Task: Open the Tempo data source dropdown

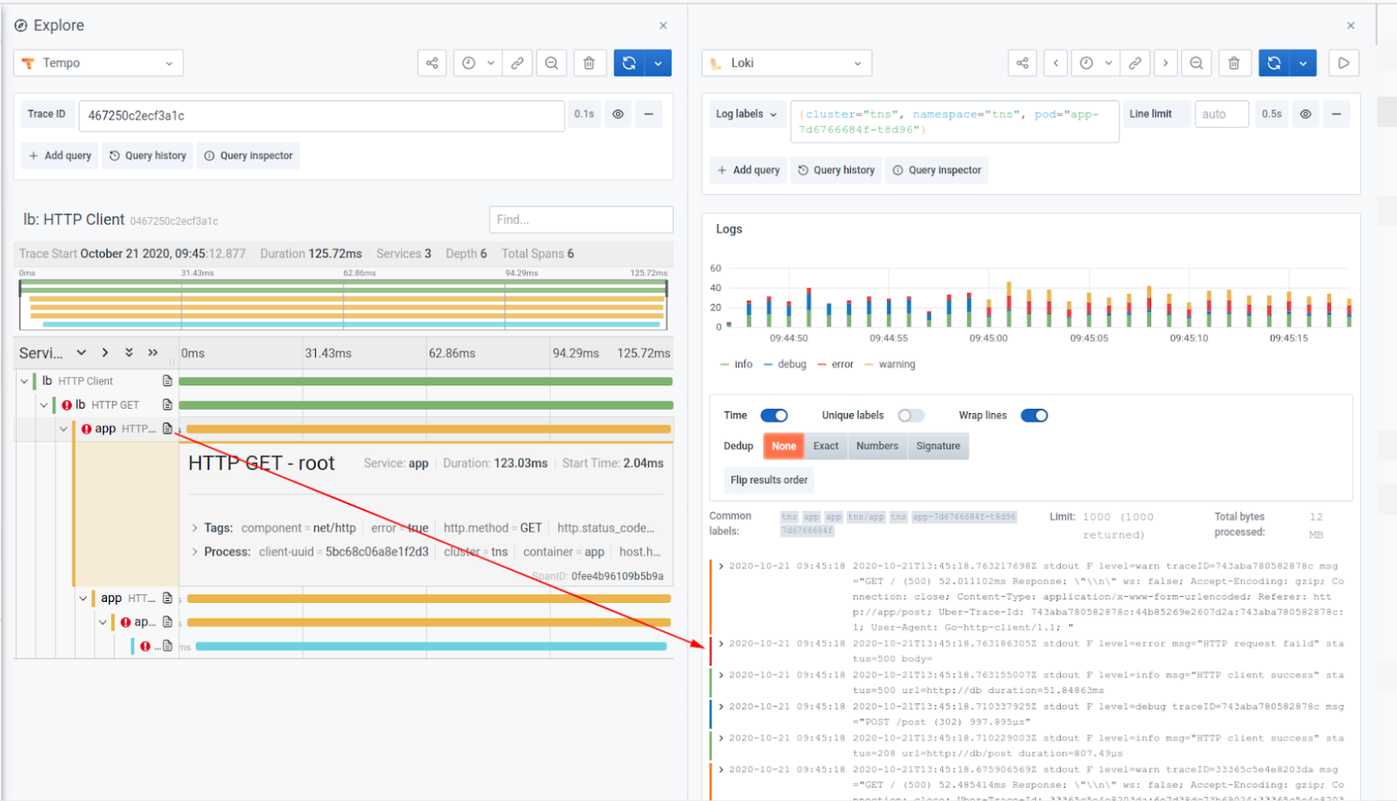Action: pos(99,63)
